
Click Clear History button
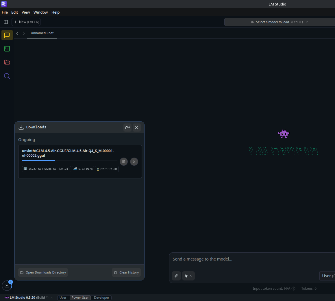(x=126, y=272)
